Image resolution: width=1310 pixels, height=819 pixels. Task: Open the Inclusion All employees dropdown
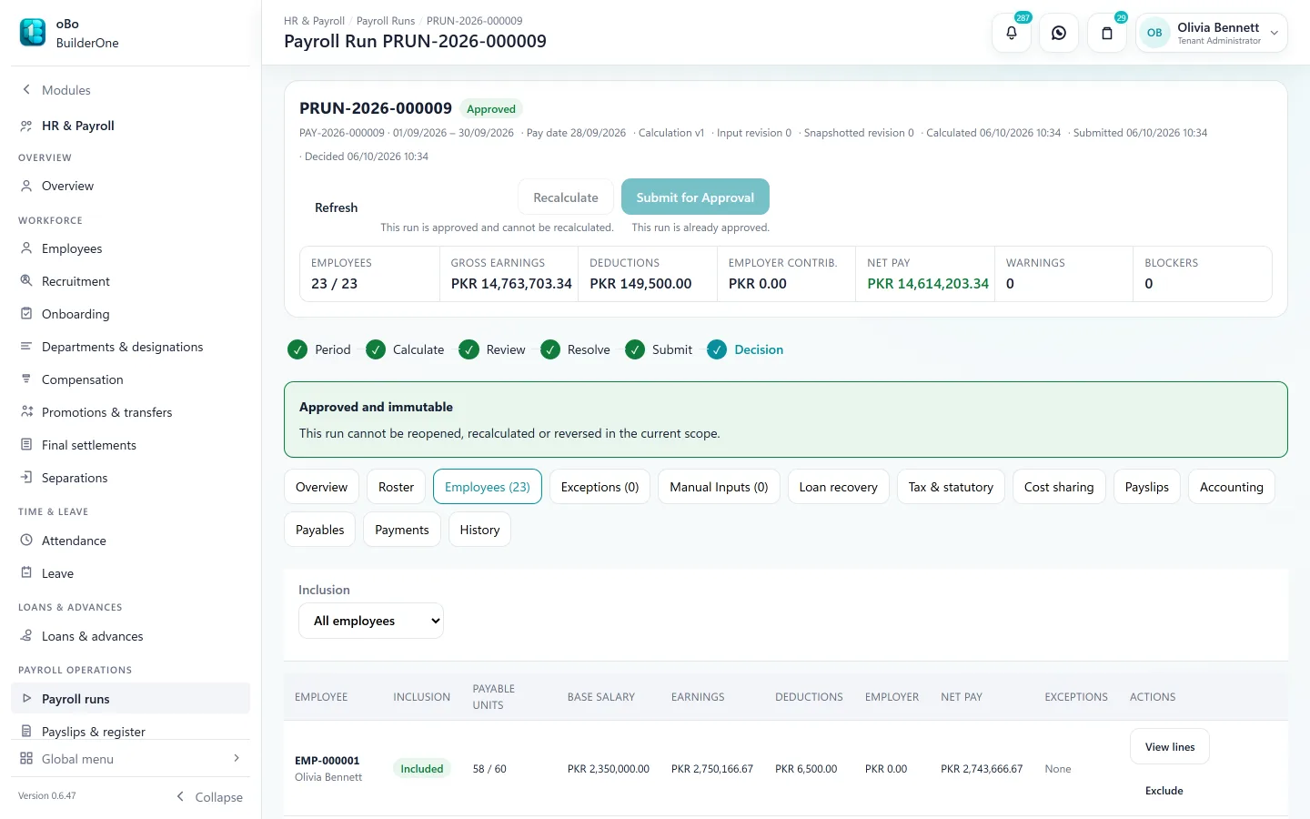371,621
